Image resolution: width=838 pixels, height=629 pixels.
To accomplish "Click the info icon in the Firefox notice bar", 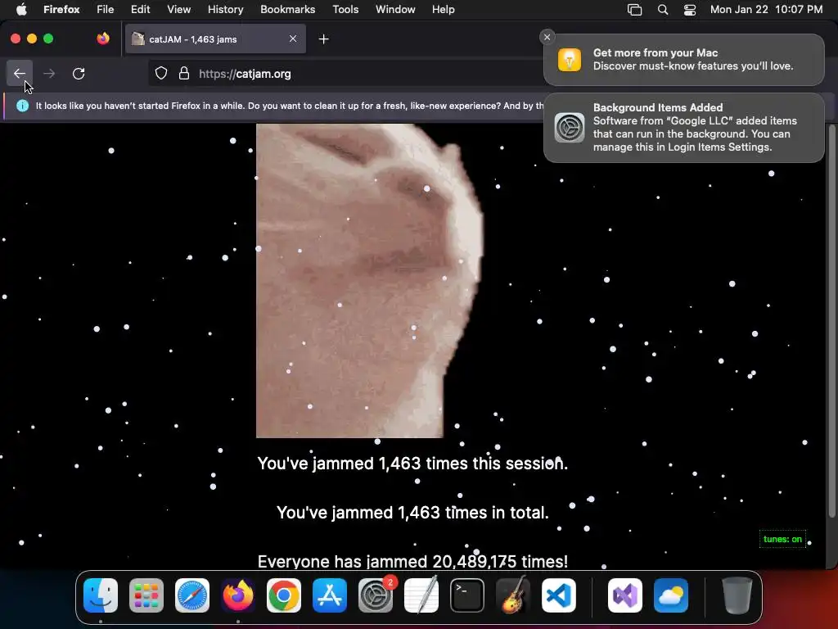I will [x=22, y=106].
